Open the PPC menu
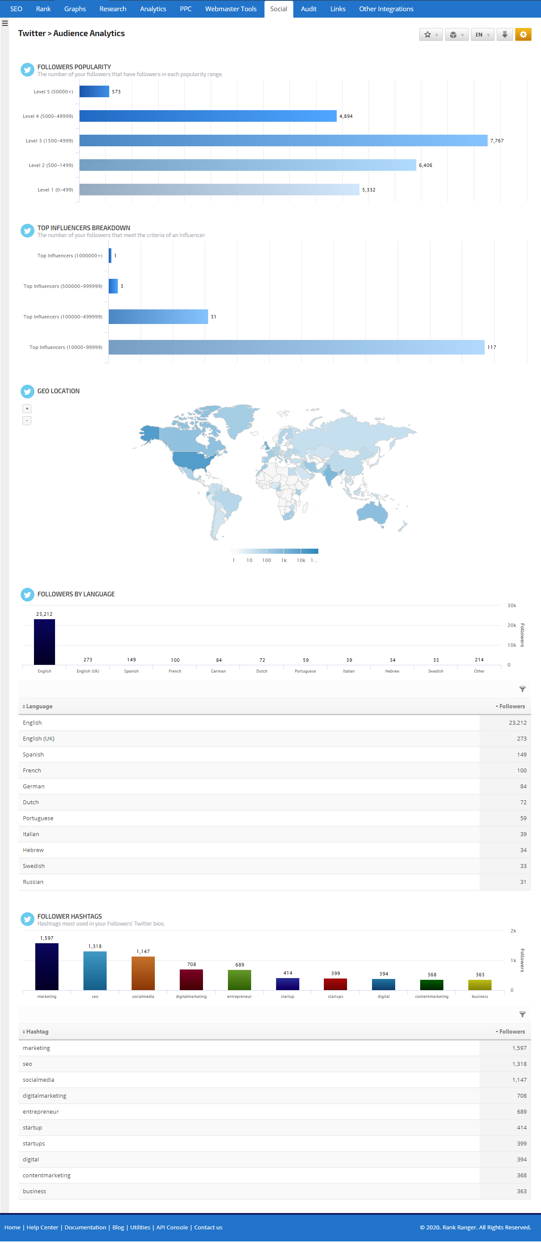The image size is (541, 1244). click(x=186, y=9)
